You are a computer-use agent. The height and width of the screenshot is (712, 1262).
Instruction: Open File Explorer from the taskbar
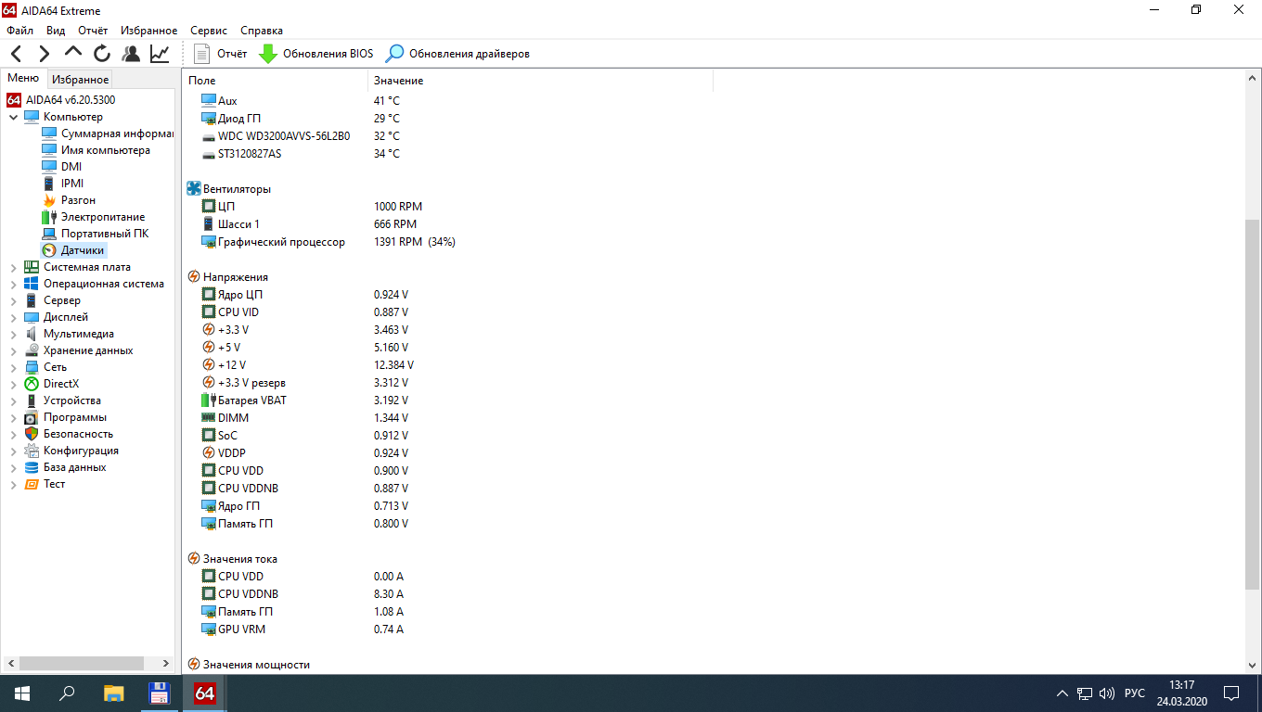113,693
